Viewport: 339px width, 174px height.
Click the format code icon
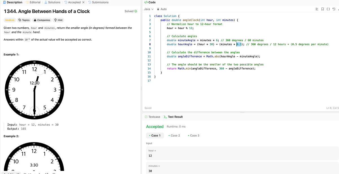[x=317, y=9]
